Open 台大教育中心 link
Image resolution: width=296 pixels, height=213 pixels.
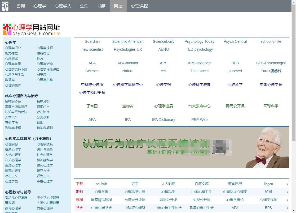[199, 106]
